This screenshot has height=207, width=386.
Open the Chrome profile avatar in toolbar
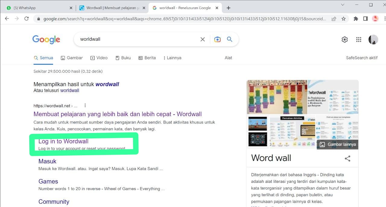tap(375, 19)
